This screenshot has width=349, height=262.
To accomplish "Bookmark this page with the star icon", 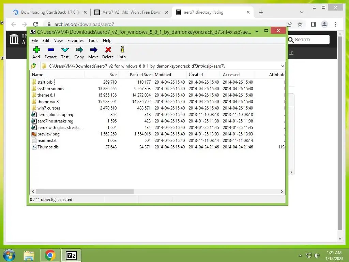I will [300, 24].
